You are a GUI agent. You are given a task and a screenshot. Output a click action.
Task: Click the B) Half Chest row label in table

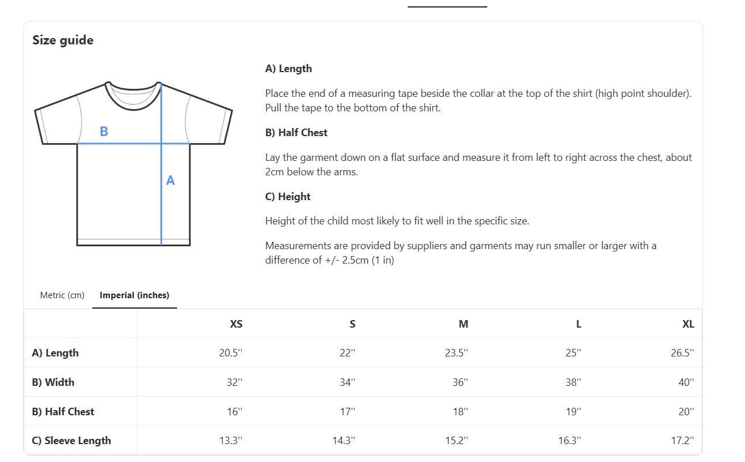[x=63, y=412]
